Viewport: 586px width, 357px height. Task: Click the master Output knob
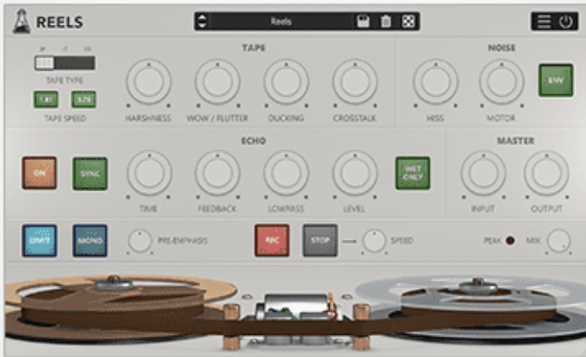pyautogui.click(x=547, y=173)
